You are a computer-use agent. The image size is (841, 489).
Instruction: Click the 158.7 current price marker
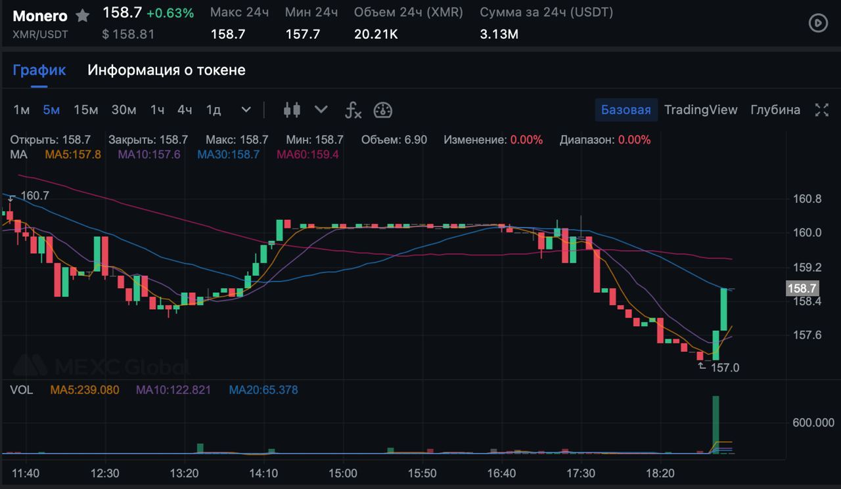click(802, 288)
